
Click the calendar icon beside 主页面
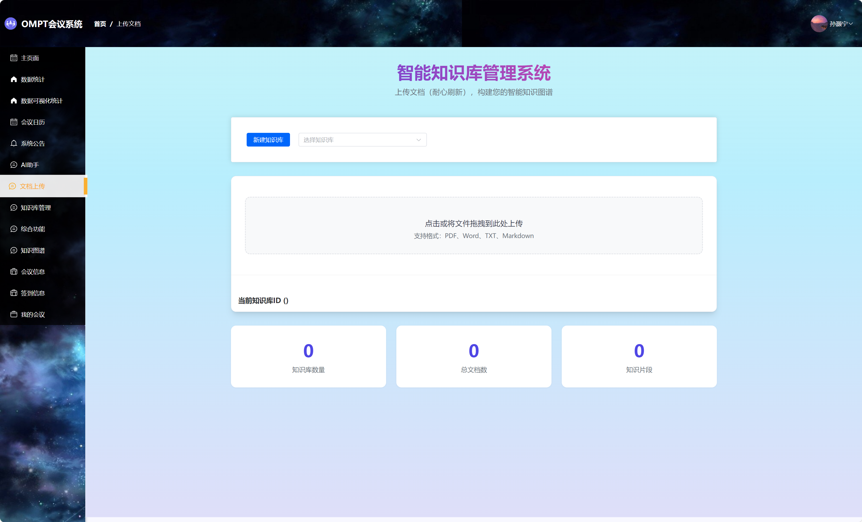[x=14, y=58]
